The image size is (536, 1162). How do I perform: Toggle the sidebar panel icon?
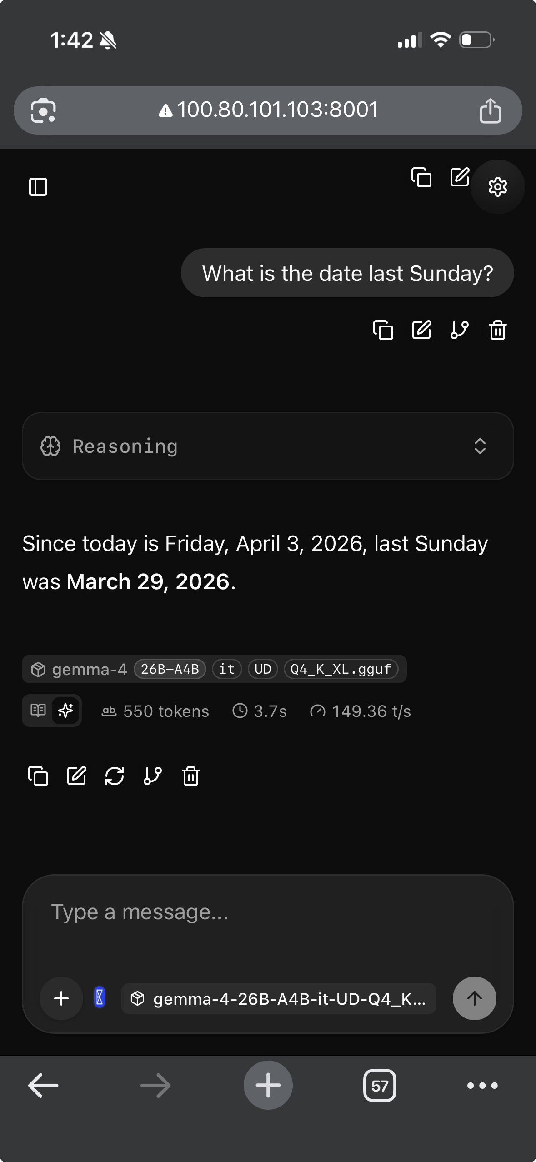click(x=38, y=187)
